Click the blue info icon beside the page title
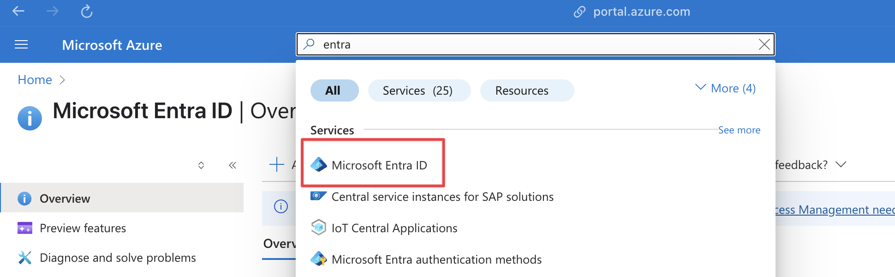The height and width of the screenshot is (277, 895). click(30, 118)
